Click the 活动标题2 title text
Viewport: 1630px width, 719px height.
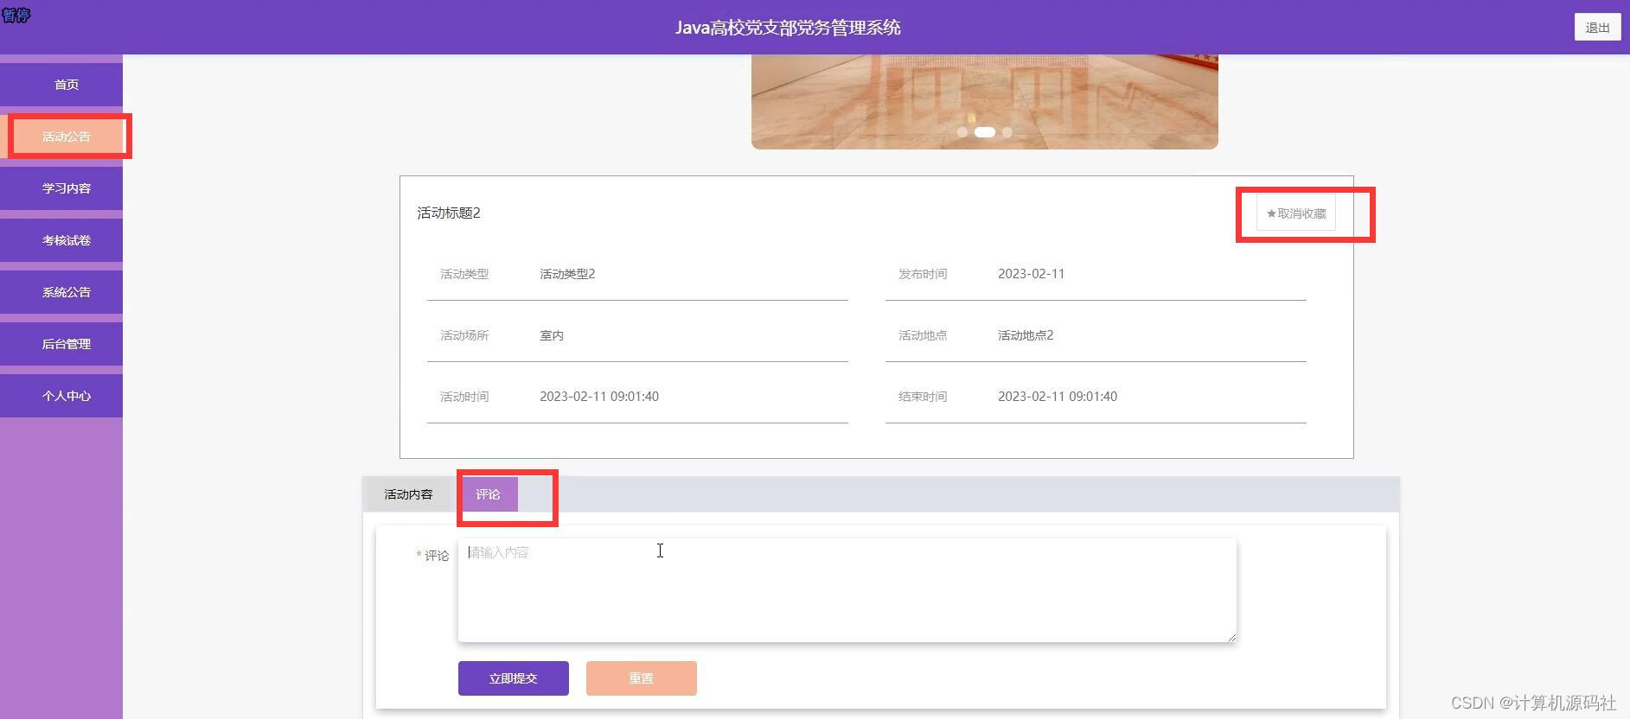449,213
